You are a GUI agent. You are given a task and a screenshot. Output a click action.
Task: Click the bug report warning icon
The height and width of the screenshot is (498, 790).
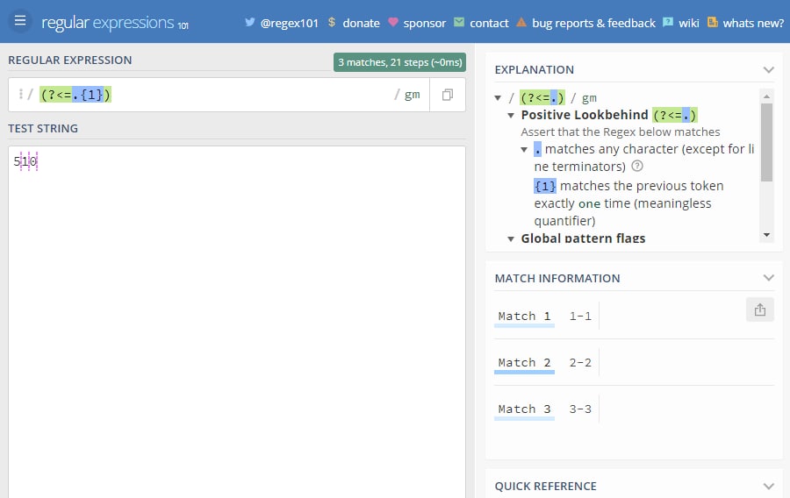521,22
